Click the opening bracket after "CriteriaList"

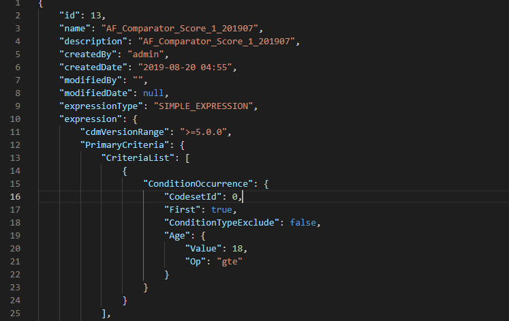click(x=187, y=158)
